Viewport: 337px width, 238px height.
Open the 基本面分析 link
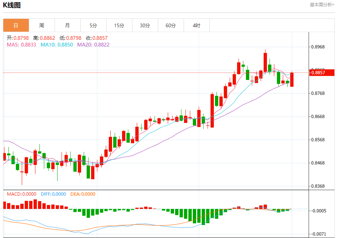click(322, 4)
